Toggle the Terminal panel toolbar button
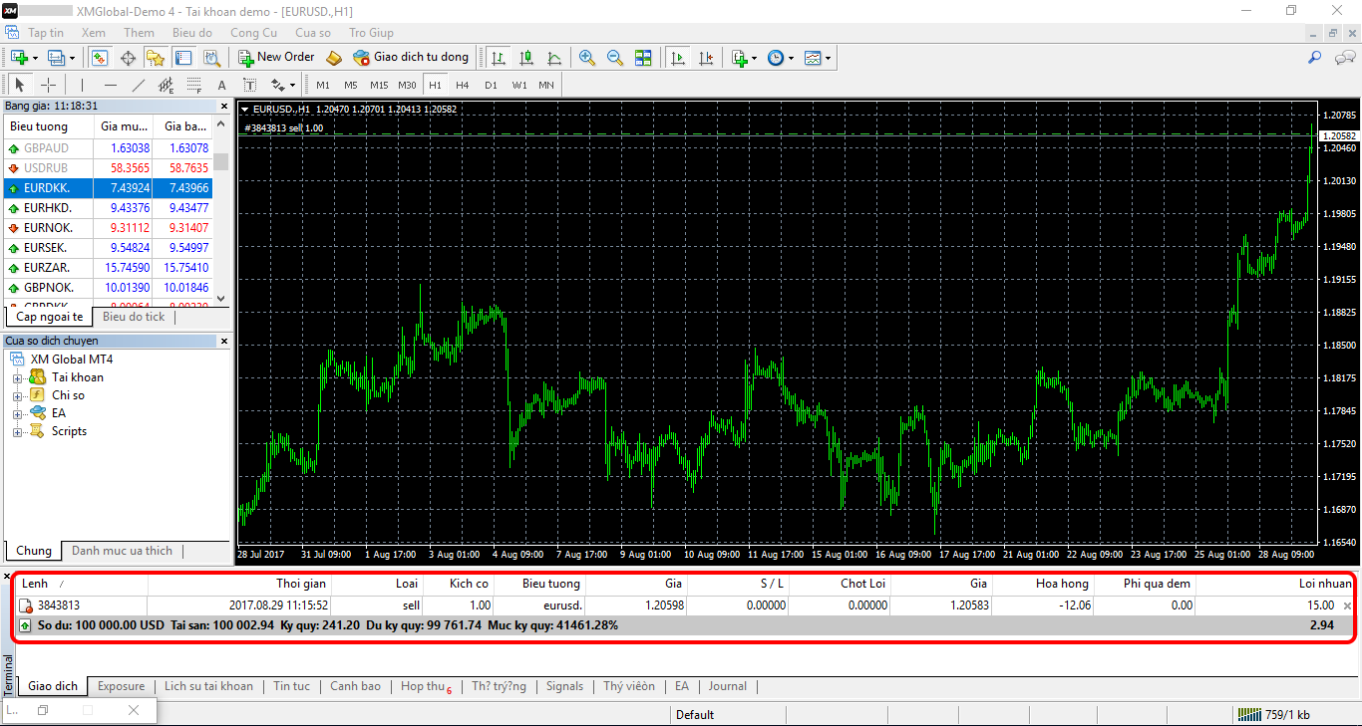This screenshot has height=726, width=1362. 182,58
